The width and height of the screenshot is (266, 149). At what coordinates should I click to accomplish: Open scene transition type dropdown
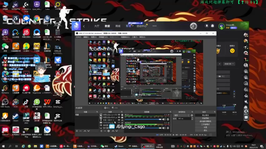tap(182, 115)
